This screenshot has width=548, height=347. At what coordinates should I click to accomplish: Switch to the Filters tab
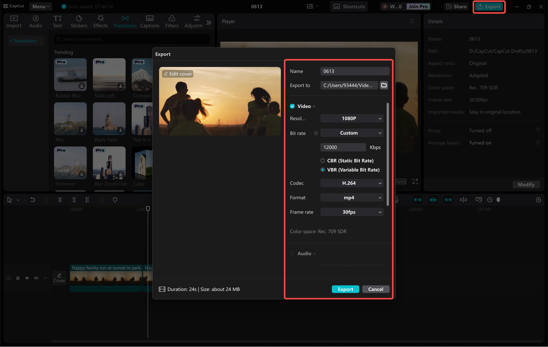[172, 22]
